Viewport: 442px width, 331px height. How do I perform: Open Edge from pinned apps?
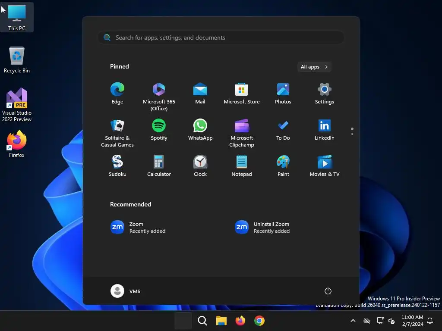tap(117, 94)
